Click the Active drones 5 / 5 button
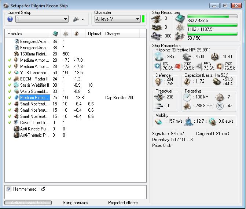 coord(28,203)
